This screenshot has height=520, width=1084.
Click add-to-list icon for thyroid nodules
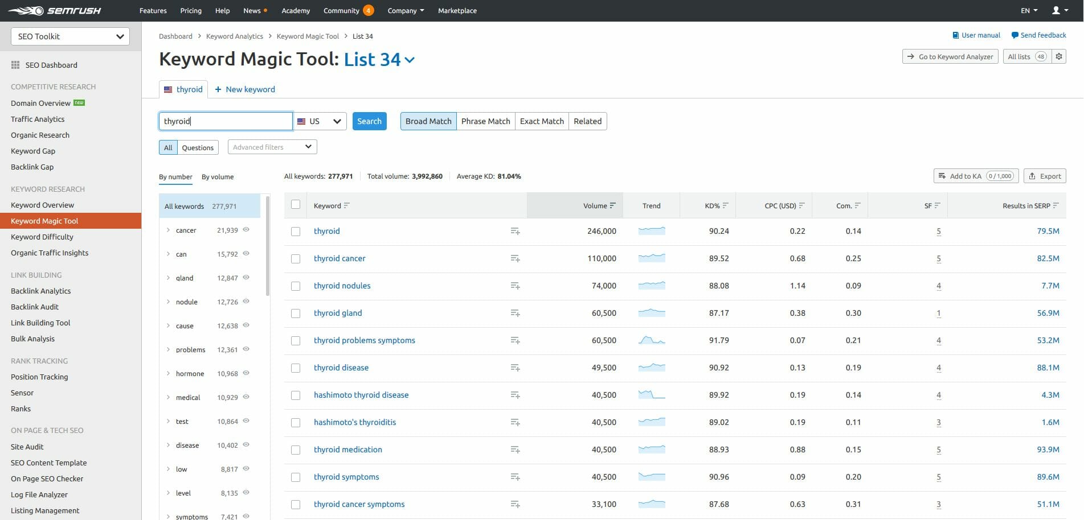click(x=515, y=286)
